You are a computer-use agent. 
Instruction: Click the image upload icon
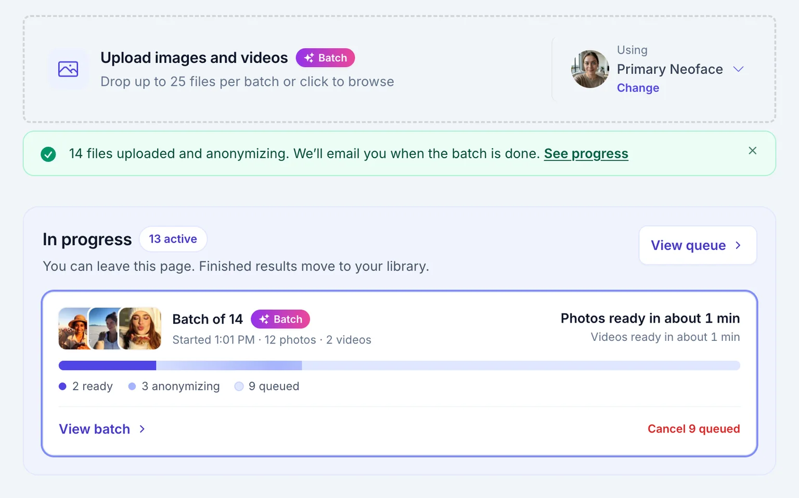(x=68, y=69)
